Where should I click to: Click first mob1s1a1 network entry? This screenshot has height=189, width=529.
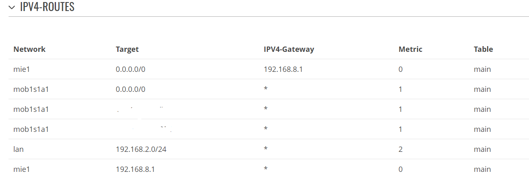click(31, 89)
